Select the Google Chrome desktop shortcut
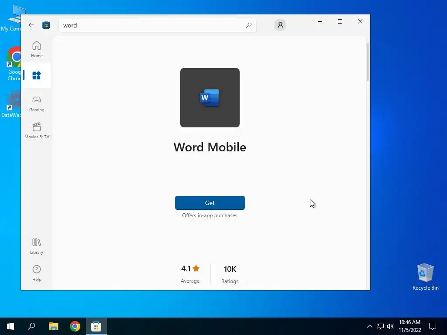The image size is (447, 335). (14, 64)
